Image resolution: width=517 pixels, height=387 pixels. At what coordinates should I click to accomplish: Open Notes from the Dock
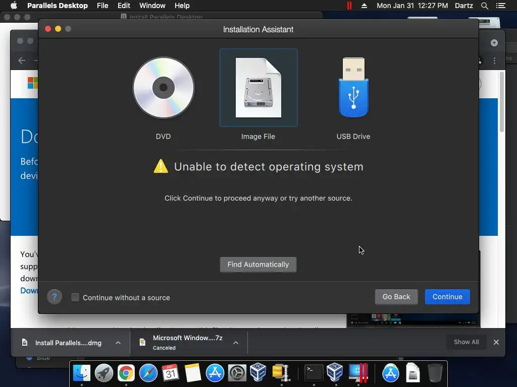point(193,373)
